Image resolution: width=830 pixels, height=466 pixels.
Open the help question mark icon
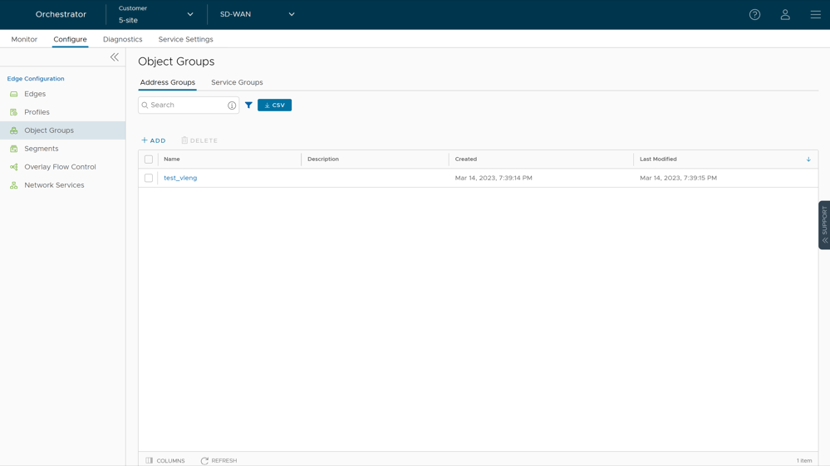754,14
